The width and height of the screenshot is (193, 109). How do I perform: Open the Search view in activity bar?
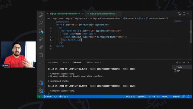41,23
